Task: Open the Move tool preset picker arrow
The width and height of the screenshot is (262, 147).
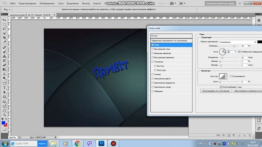Action: 10,10
